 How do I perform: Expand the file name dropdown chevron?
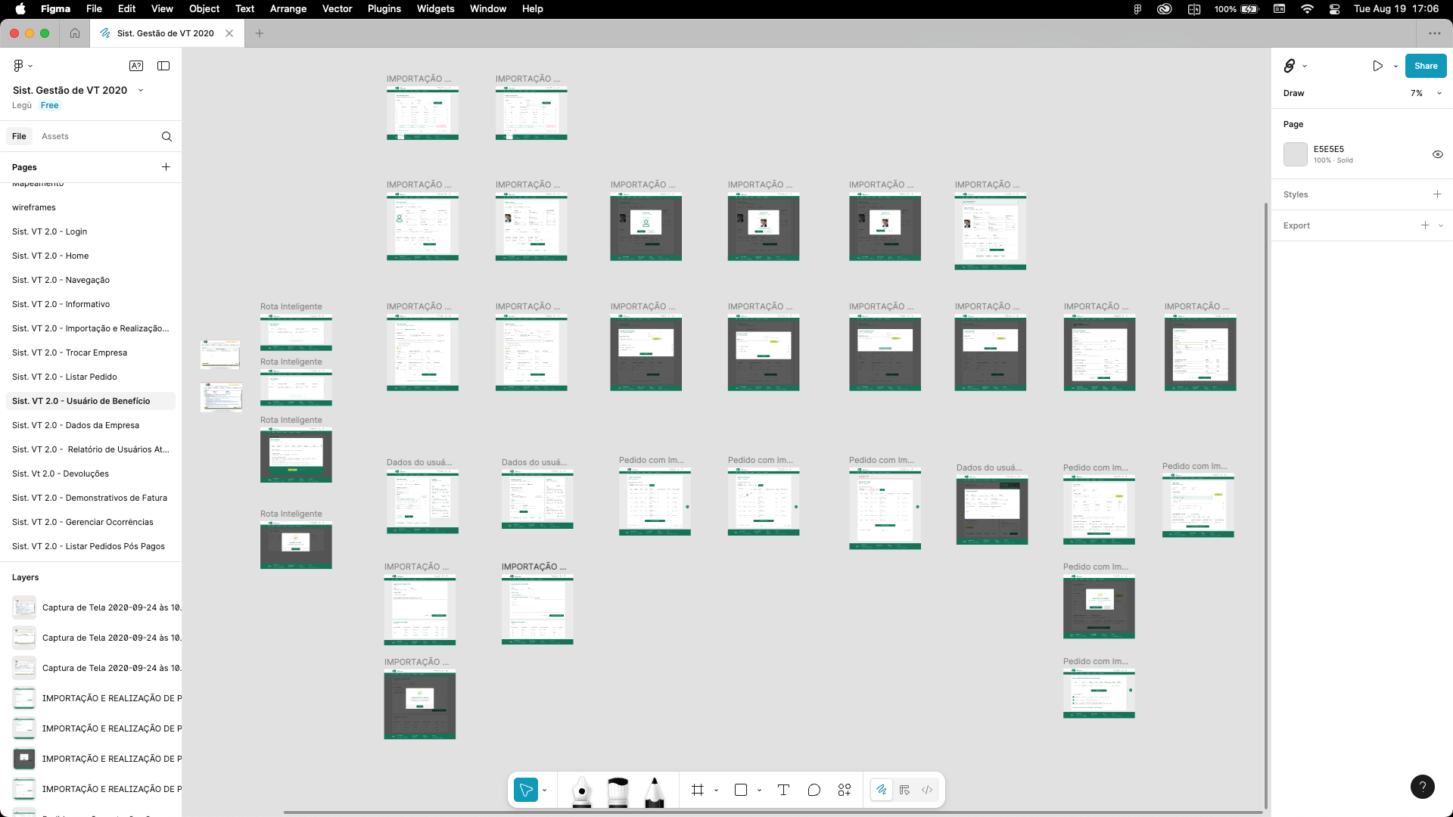pyautogui.click(x=141, y=90)
